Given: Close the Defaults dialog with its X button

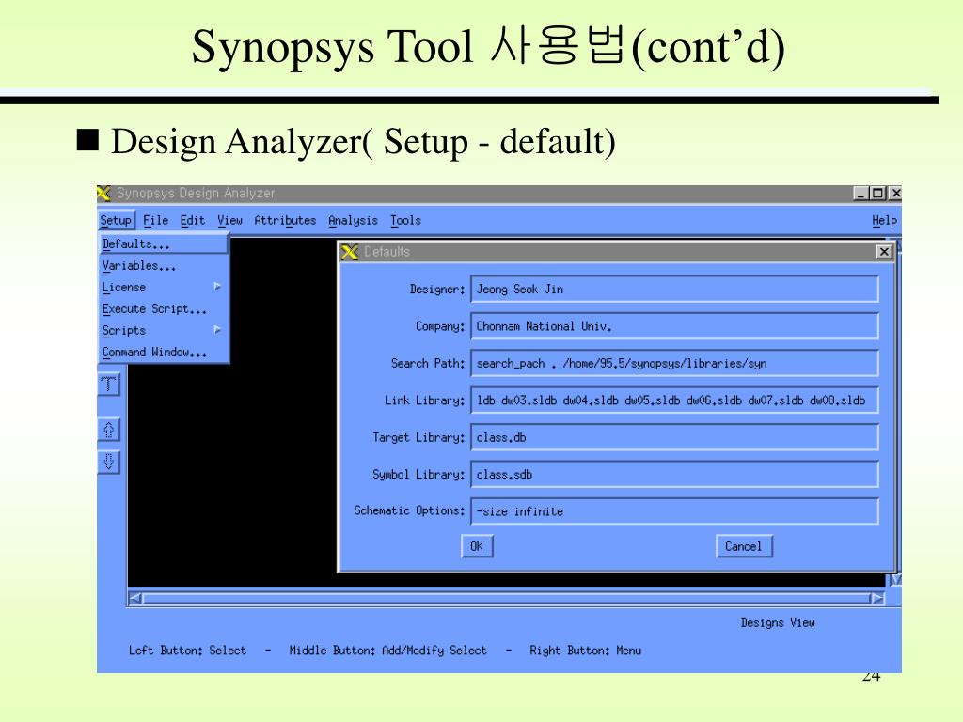Looking at the screenshot, I should 884,252.
